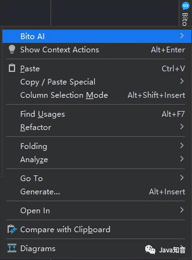Click the Paste clipboard icon
This screenshot has height=260, width=192.
(12, 68)
